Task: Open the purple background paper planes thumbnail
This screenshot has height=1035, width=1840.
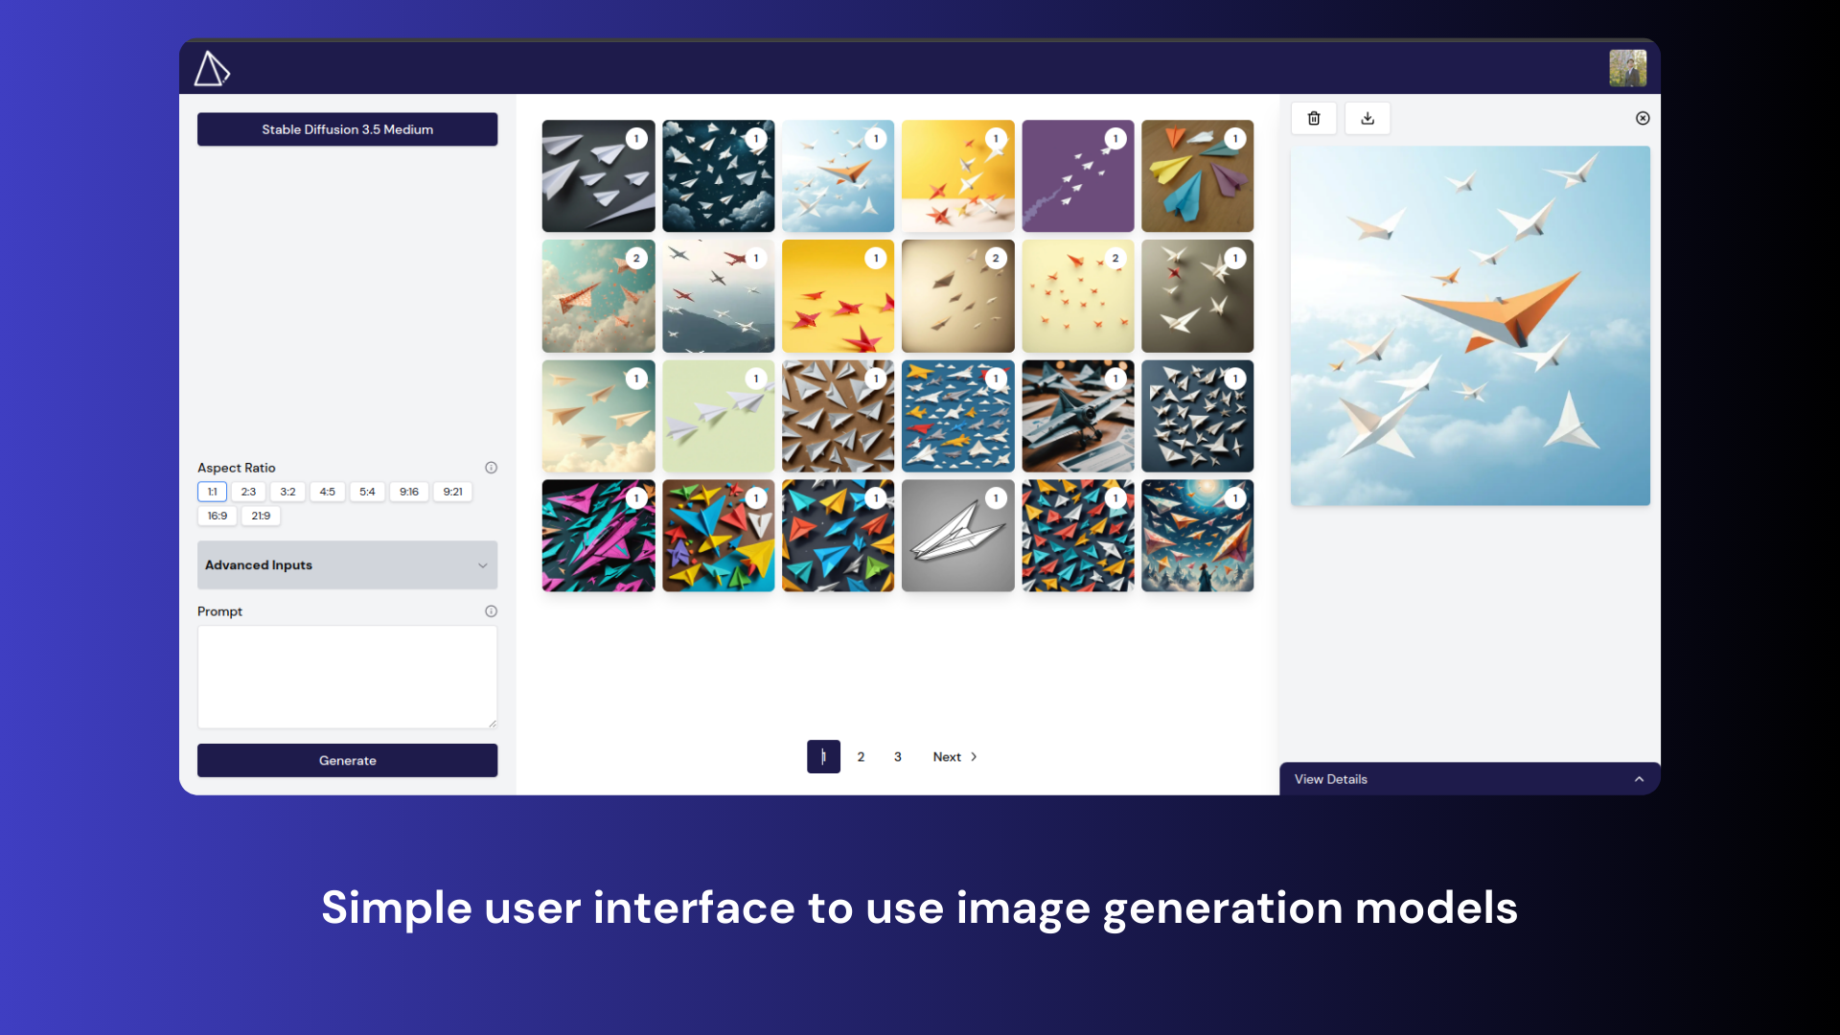Action: 1077,176
